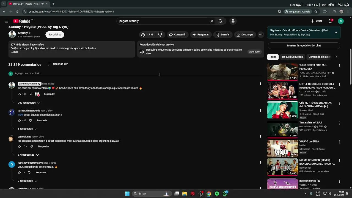Open options for SOY FAMOSO video
352x198 pixels.
point(339,85)
